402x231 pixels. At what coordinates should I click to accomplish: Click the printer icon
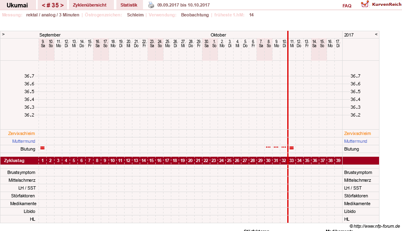151,5
